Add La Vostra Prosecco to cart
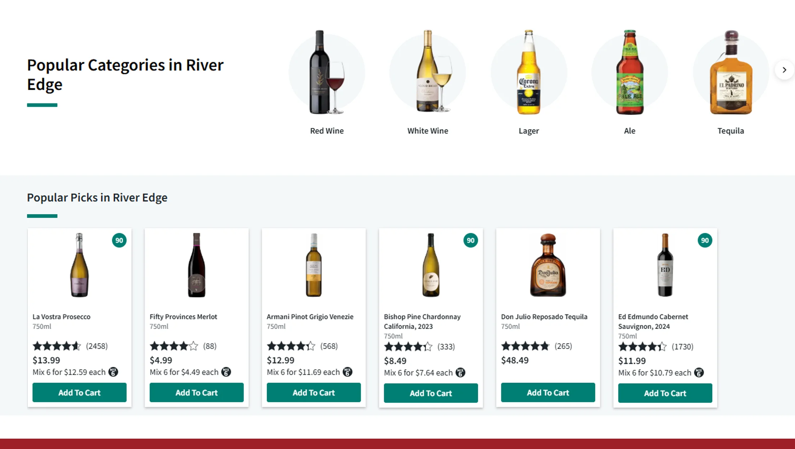Screen dimensions: 795x449 [x=79, y=392]
